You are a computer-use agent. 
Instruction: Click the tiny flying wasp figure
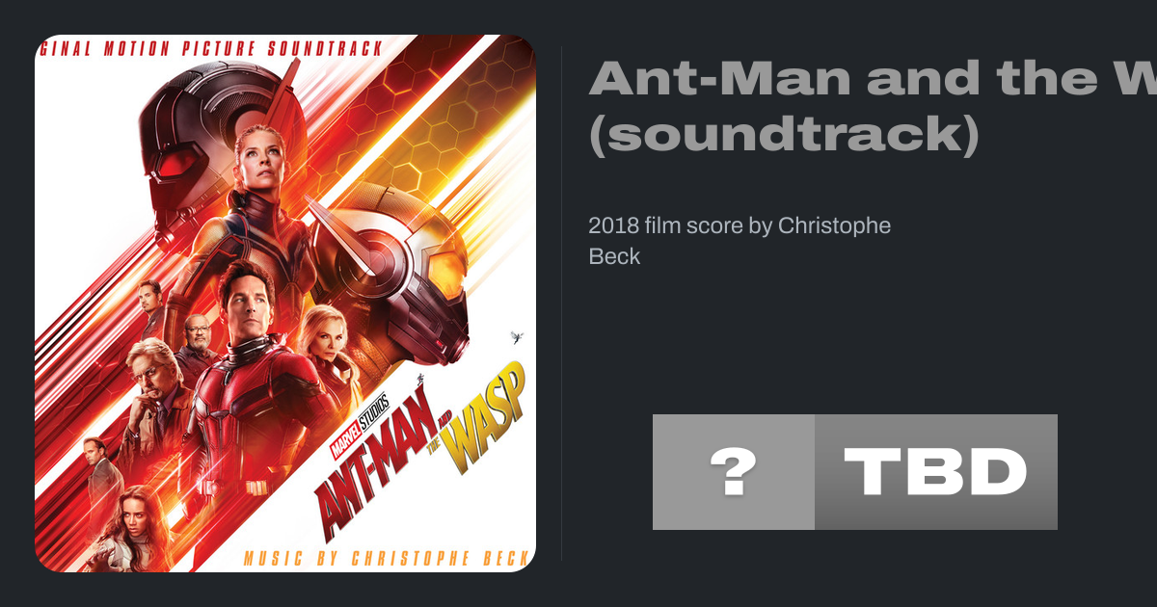tap(518, 336)
